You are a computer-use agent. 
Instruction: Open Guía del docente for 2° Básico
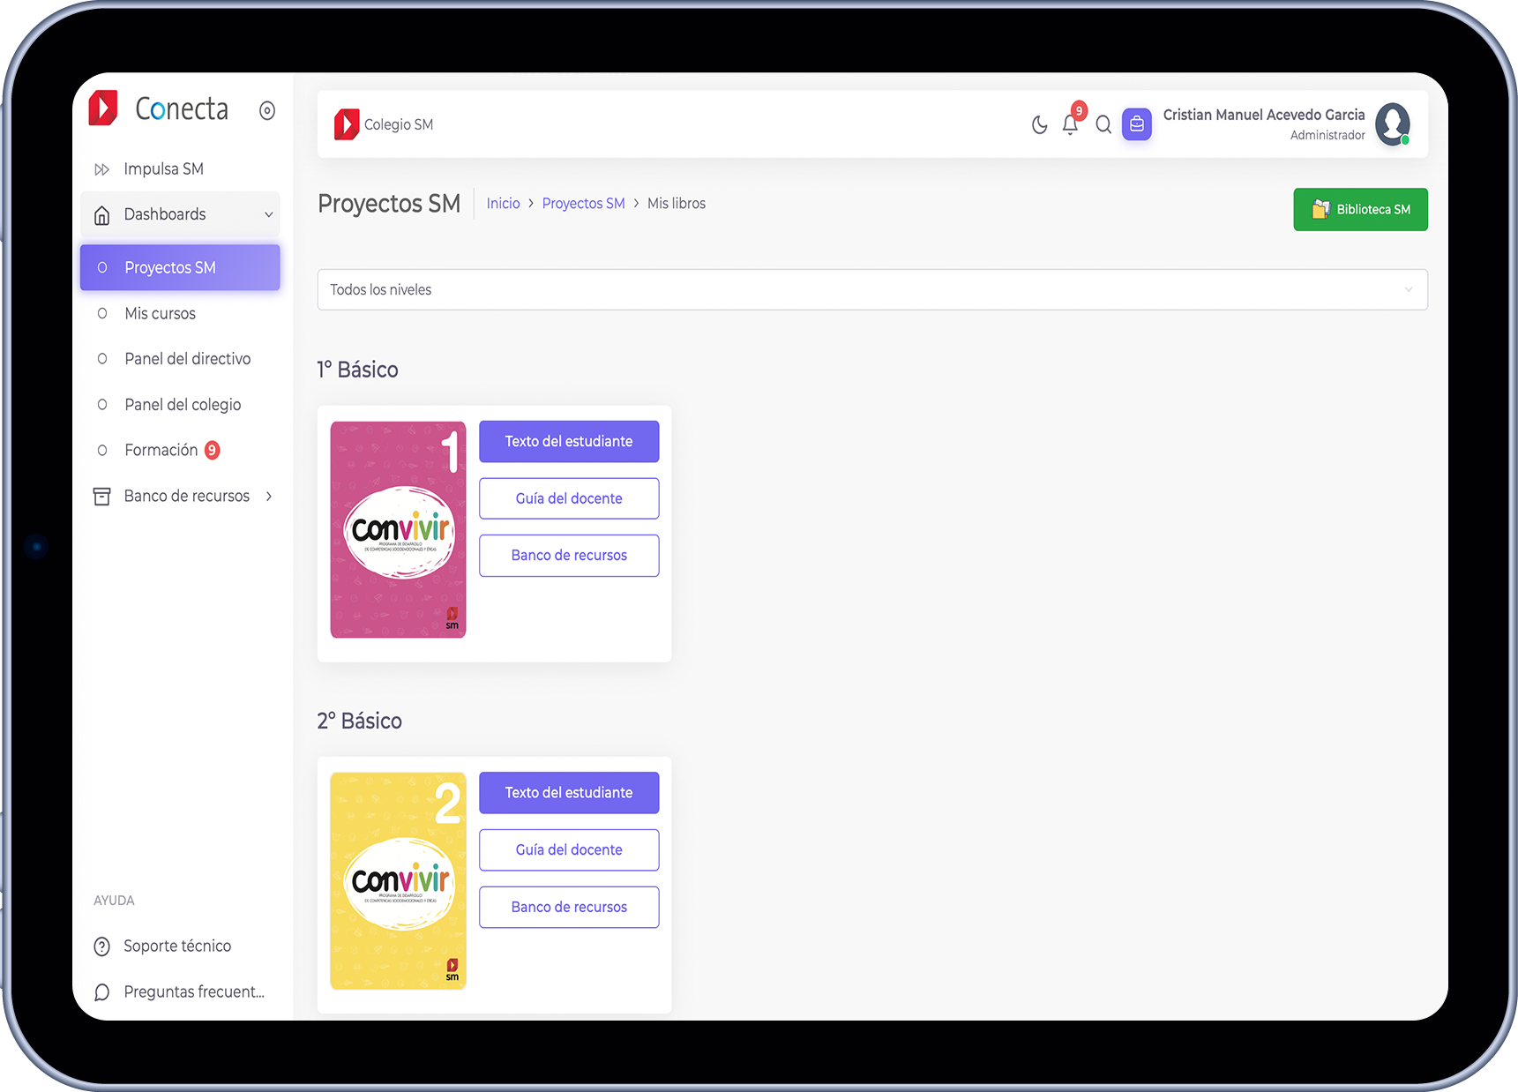click(569, 849)
